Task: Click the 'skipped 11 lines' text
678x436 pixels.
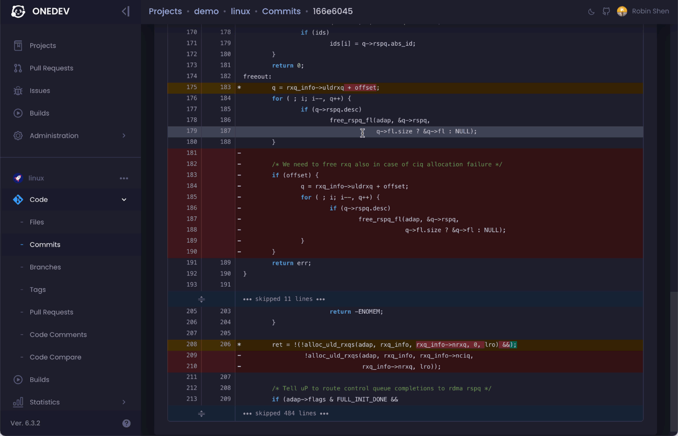Action: tap(284, 299)
